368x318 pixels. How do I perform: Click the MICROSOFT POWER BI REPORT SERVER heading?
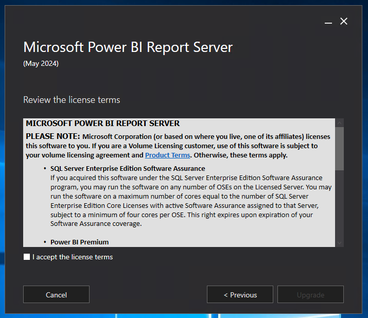pyautogui.click(x=102, y=123)
